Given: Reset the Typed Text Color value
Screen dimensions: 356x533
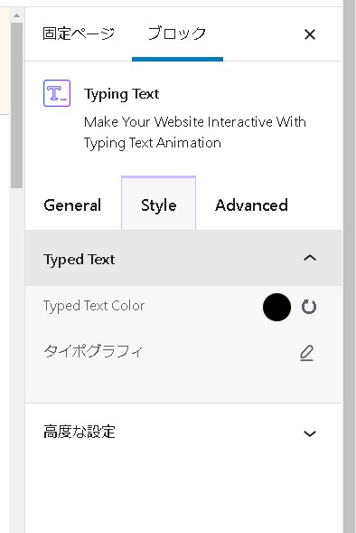Looking at the screenshot, I should point(309,307).
